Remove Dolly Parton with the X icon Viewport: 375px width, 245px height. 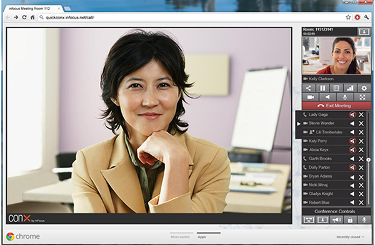(361, 168)
